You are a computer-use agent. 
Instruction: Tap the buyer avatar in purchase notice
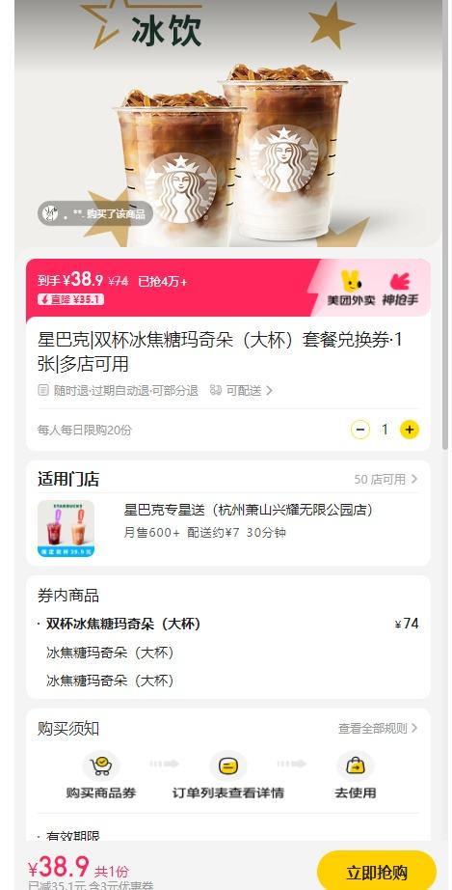51,214
